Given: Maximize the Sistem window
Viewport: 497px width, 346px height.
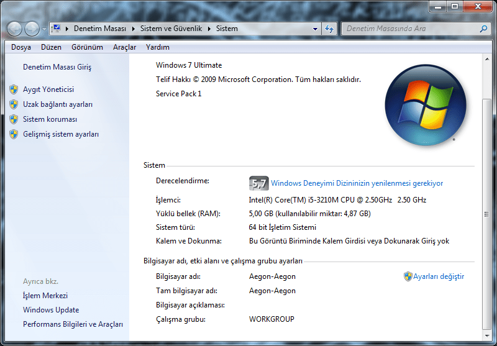Looking at the screenshot, I should coord(455,7).
